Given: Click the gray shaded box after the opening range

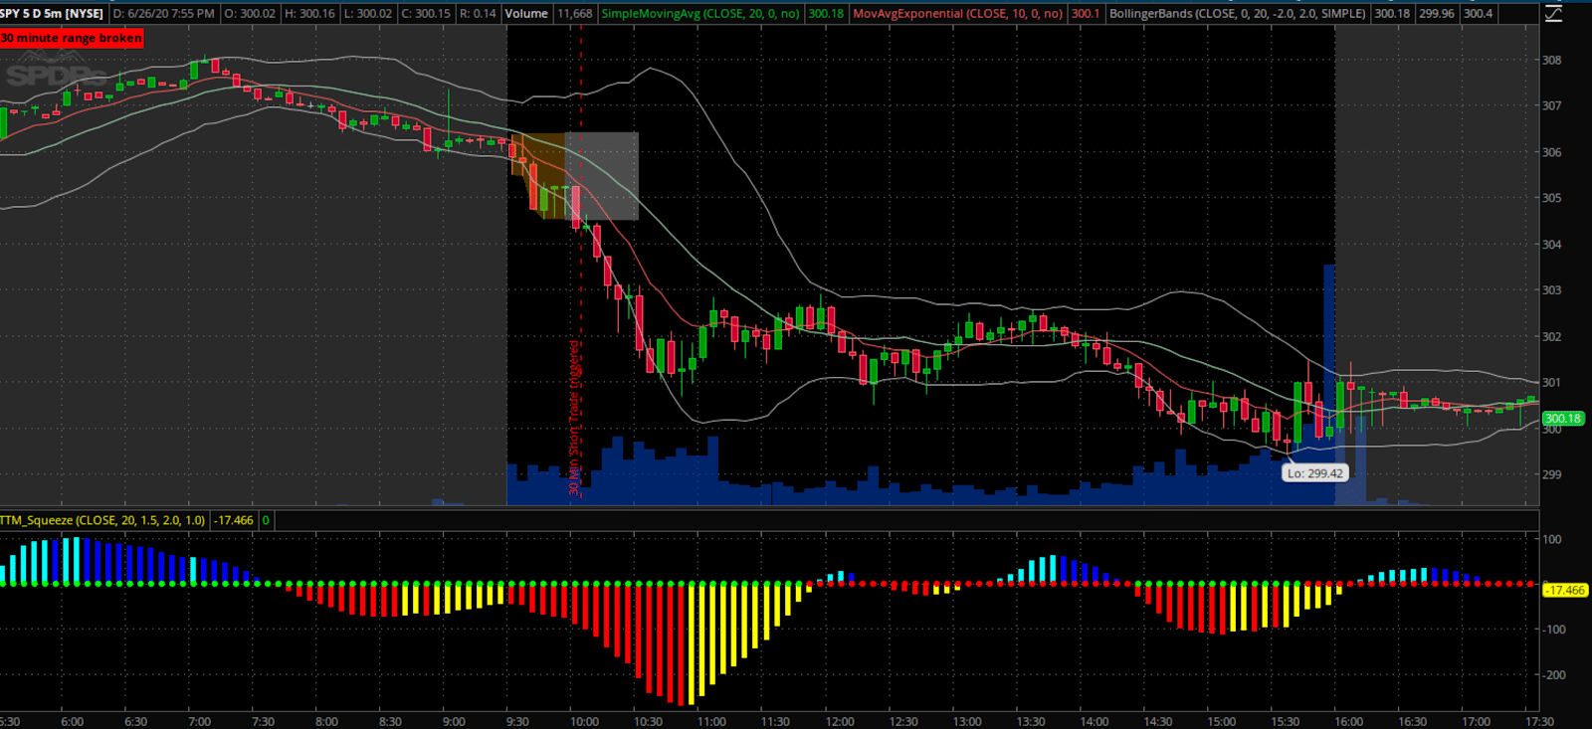Looking at the screenshot, I should 602,175.
